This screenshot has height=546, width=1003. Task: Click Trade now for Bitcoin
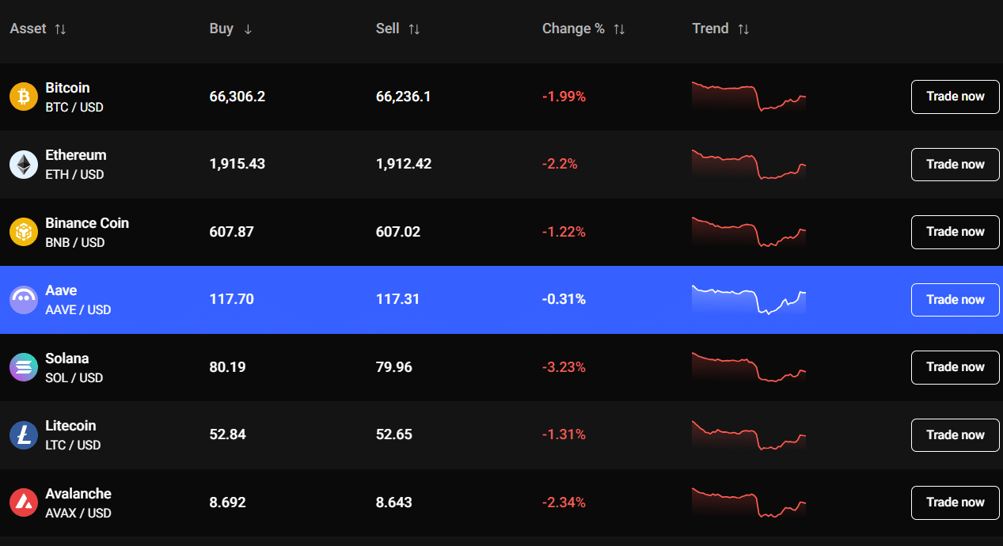(955, 97)
